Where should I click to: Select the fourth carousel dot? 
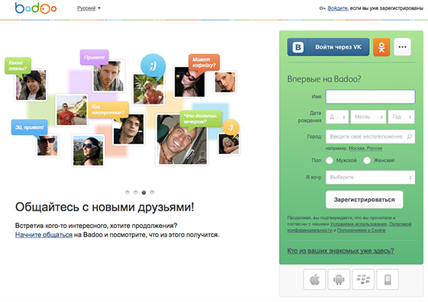152,192
